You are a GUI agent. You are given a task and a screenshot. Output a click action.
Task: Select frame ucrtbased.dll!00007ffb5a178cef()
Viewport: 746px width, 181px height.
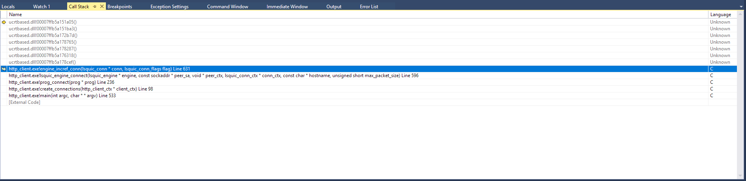tap(42, 62)
